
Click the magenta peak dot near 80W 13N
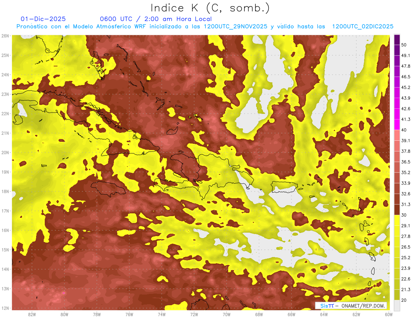64,293
